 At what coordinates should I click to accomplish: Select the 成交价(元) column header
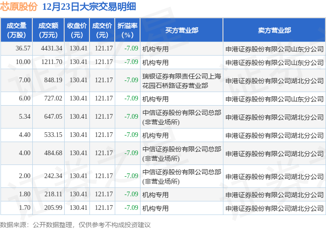tap(102, 30)
